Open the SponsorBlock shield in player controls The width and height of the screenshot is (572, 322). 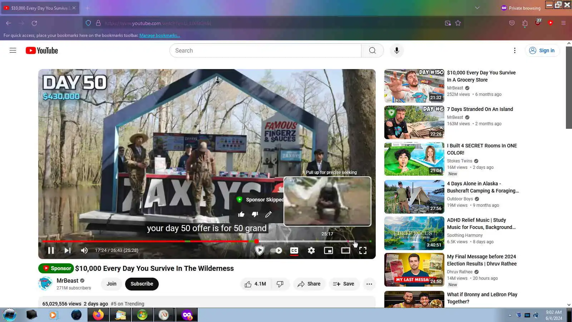[260, 250]
